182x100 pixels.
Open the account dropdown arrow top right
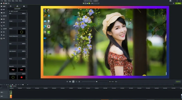click(x=172, y=1)
